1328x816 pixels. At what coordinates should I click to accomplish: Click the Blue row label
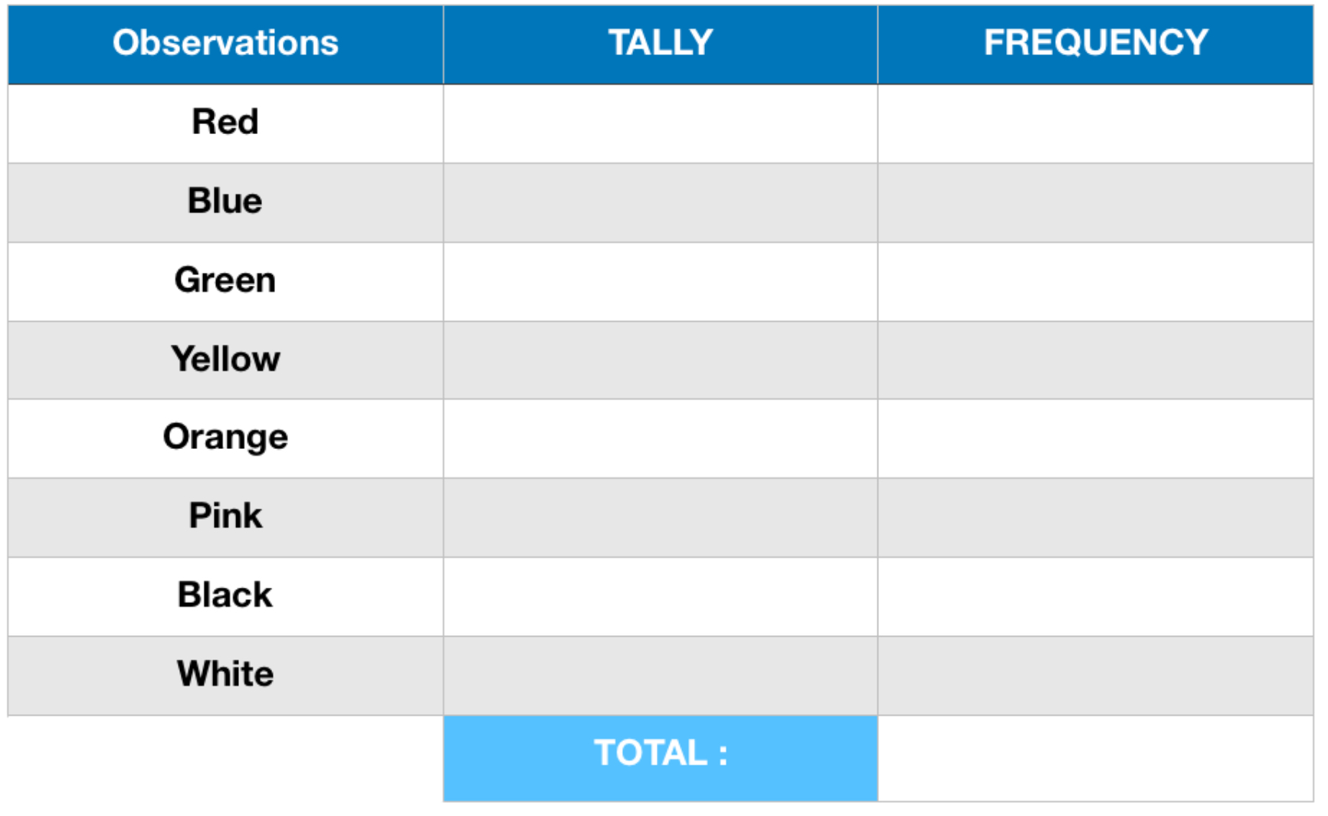point(225,202)
